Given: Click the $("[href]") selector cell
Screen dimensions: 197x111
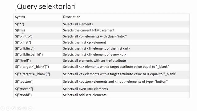Looking at the screenshot, I should [x=38, y=60].
